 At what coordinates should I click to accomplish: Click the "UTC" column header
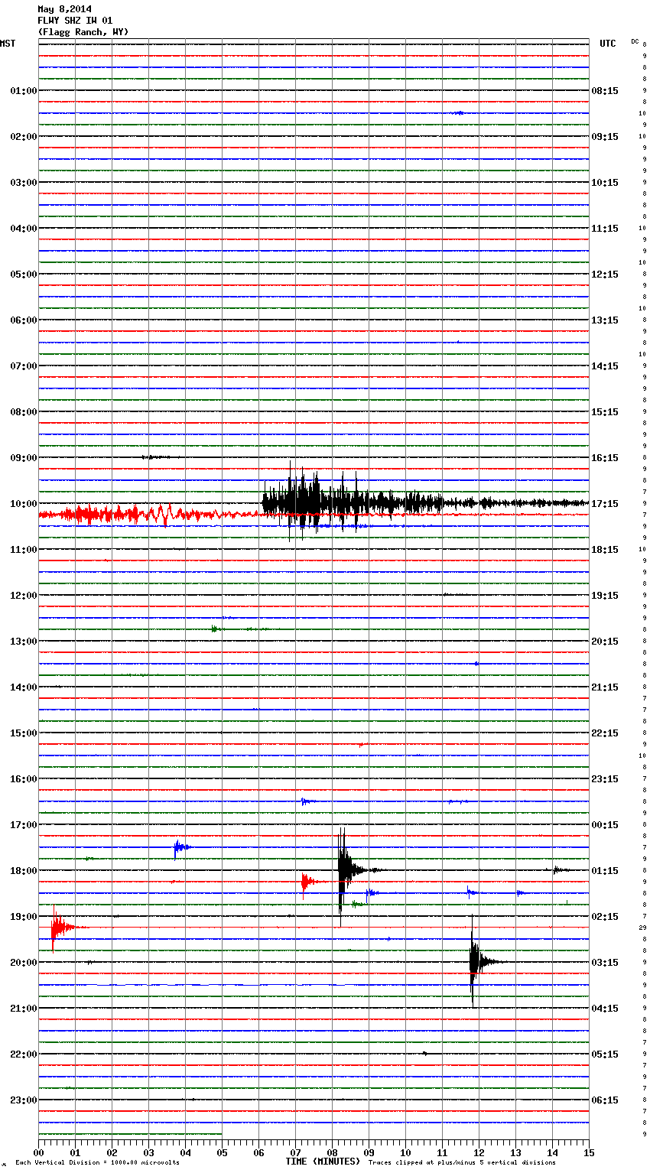(x=607, y=44)
